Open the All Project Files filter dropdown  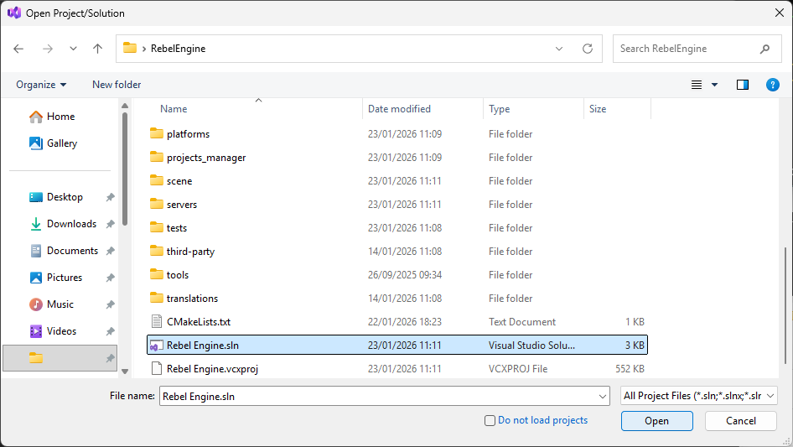[699, 396]
